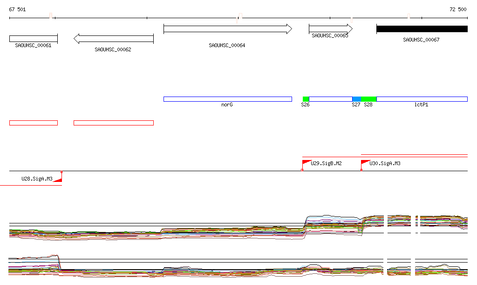Select the red box below SAOUHSC_00062
The image size is (477, 285).
pyautogui.click(x=114, y=123)
